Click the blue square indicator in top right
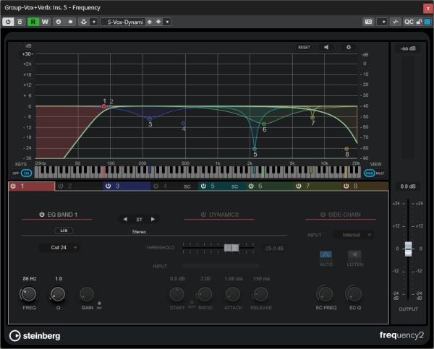The height and width of the screenshot is (349, 434). point(427,22)
